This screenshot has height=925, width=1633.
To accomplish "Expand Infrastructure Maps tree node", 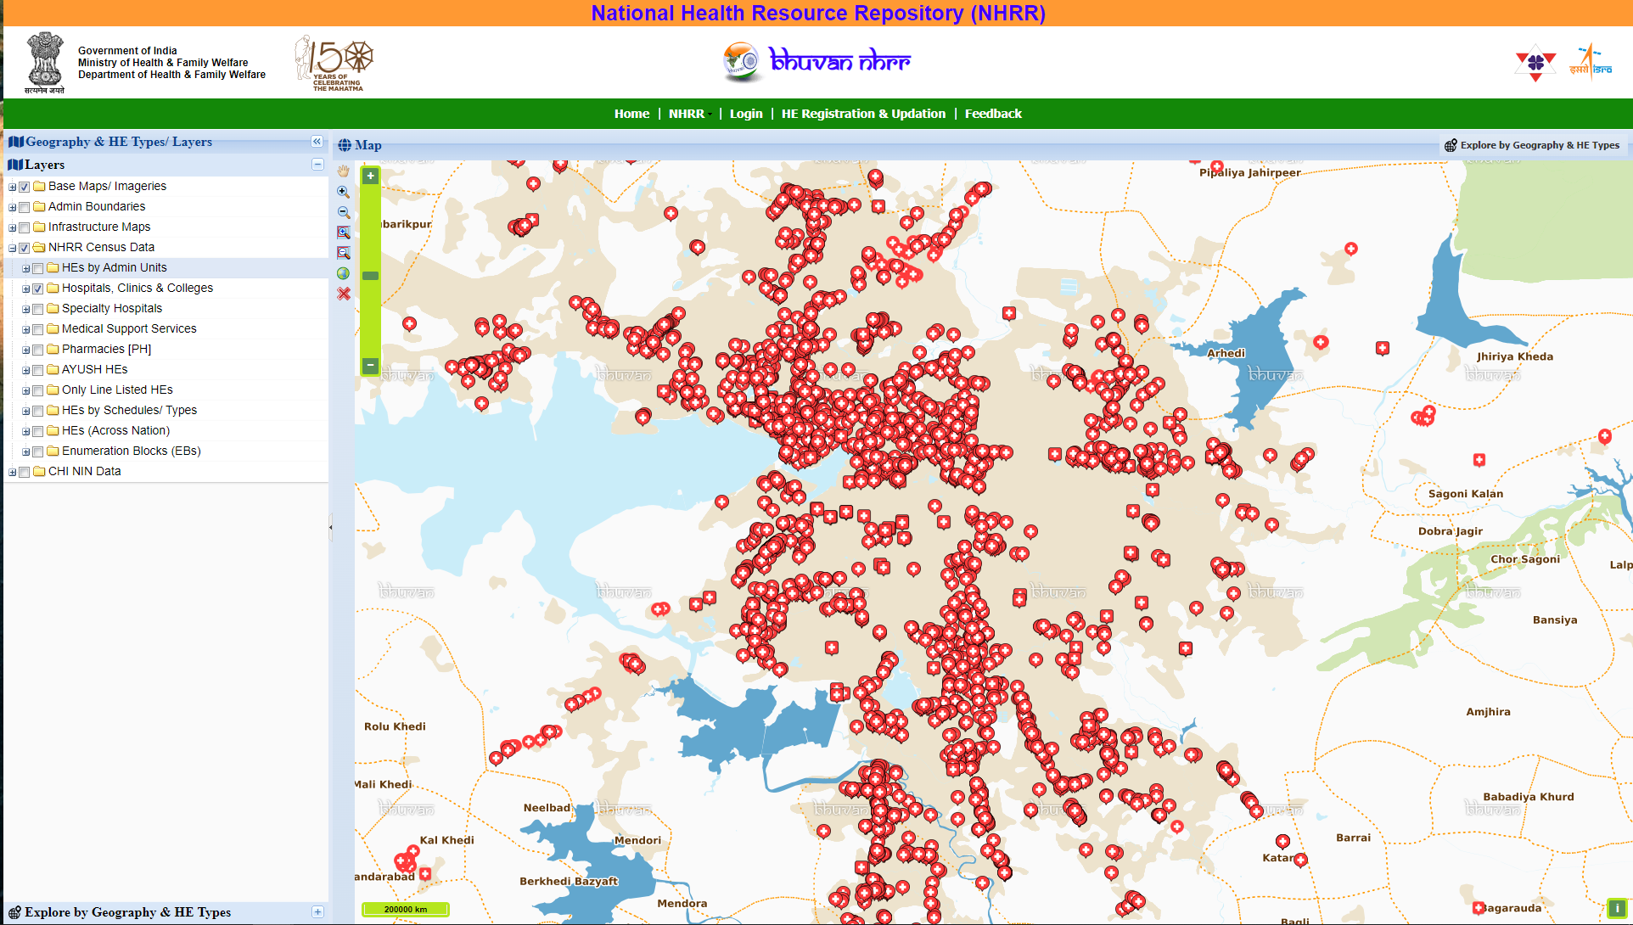I will pos(12,227).
